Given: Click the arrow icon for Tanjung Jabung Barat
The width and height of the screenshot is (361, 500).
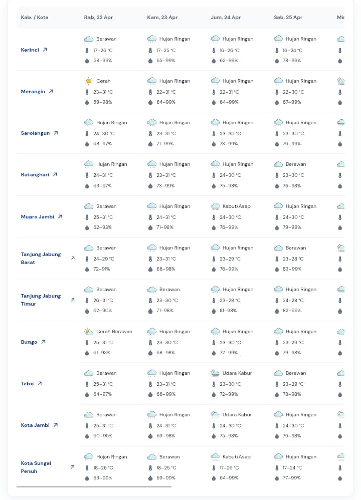Looking at the screenshot, I should tap(73, 258).
